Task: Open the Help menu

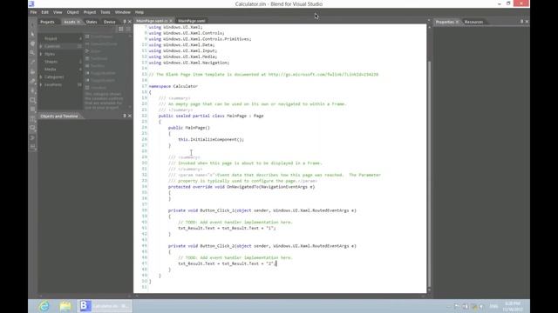Action: click(139, 12)
